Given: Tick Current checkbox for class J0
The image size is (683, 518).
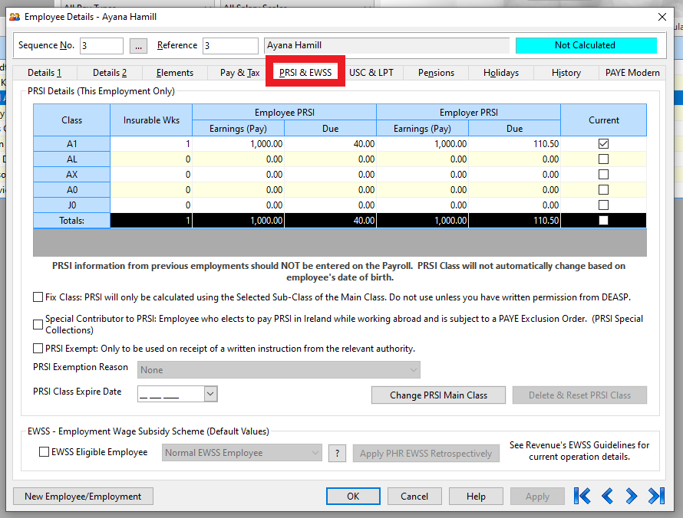Looking at the screenshot, I should (603, 205).
